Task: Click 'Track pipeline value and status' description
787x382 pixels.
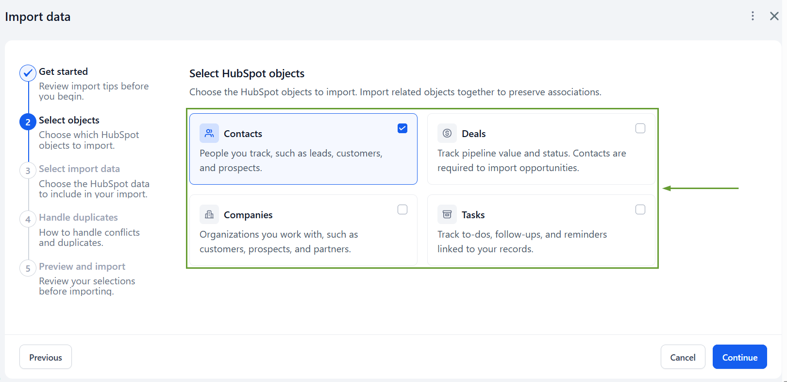Action: [x=532, y=160]
